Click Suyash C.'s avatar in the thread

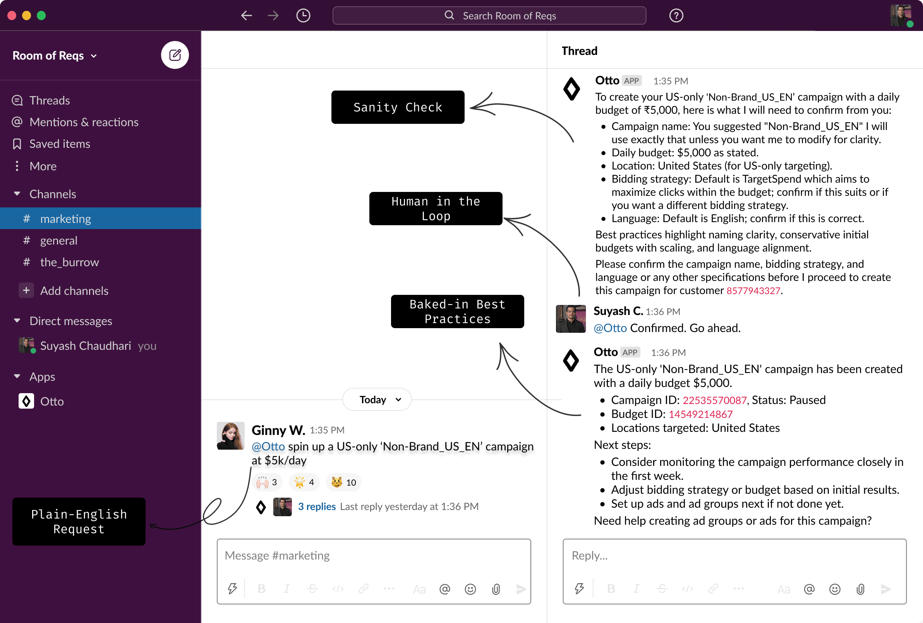(570, 319)
